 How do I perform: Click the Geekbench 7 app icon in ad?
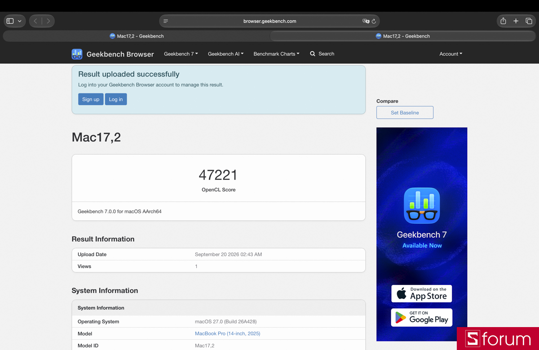(422, 205)
